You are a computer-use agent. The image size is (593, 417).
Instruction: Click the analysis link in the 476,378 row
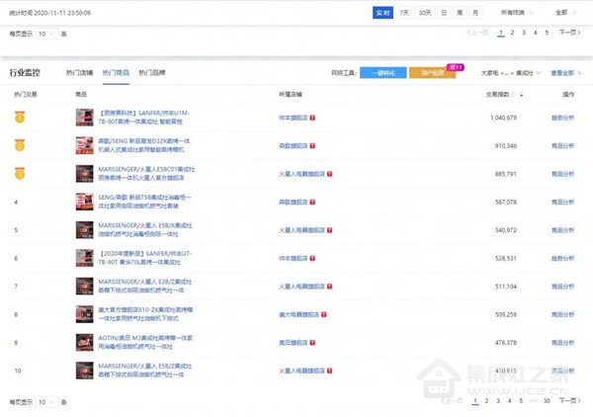click(x=562, y=343)
